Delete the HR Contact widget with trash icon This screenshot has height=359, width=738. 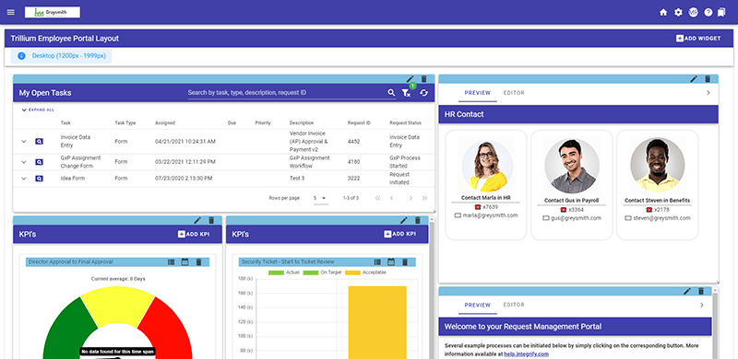click(707, 79)
